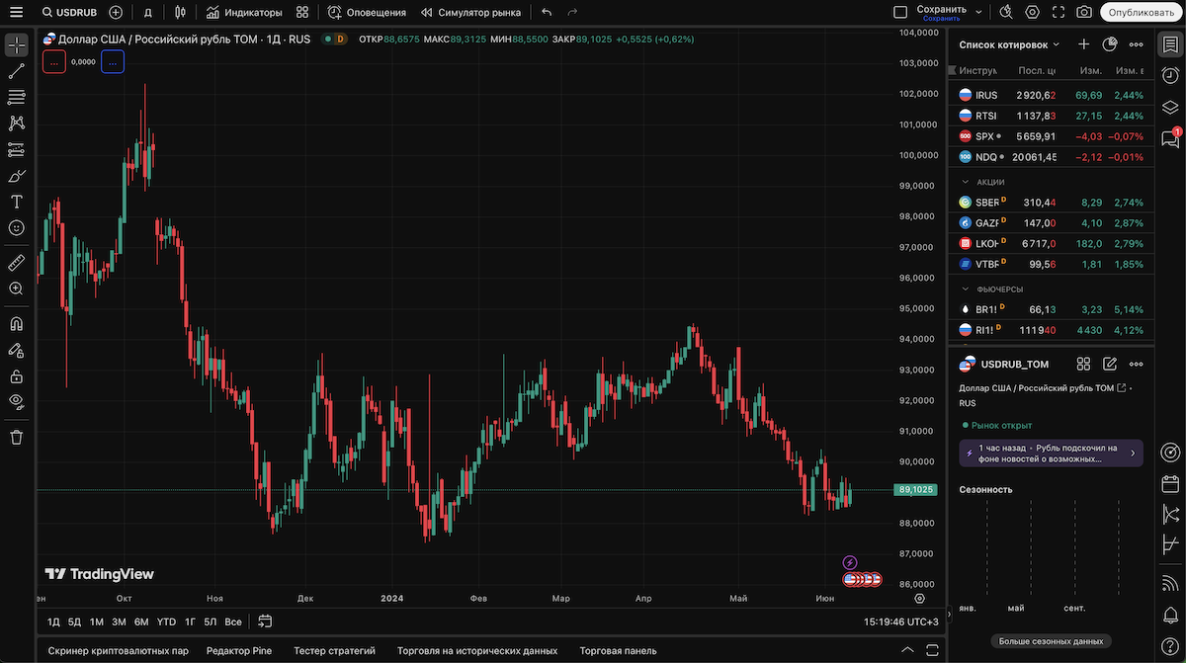Toggle lock all drawings
Screen dimensions: 1186x663
pos(16,375)
